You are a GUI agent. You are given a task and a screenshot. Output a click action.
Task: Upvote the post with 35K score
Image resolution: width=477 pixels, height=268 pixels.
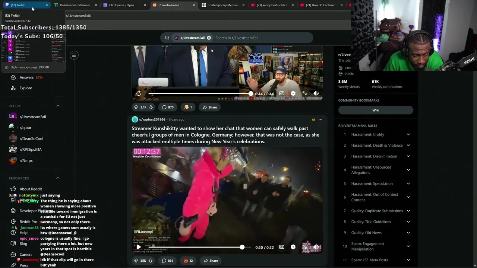coord(136,261)
